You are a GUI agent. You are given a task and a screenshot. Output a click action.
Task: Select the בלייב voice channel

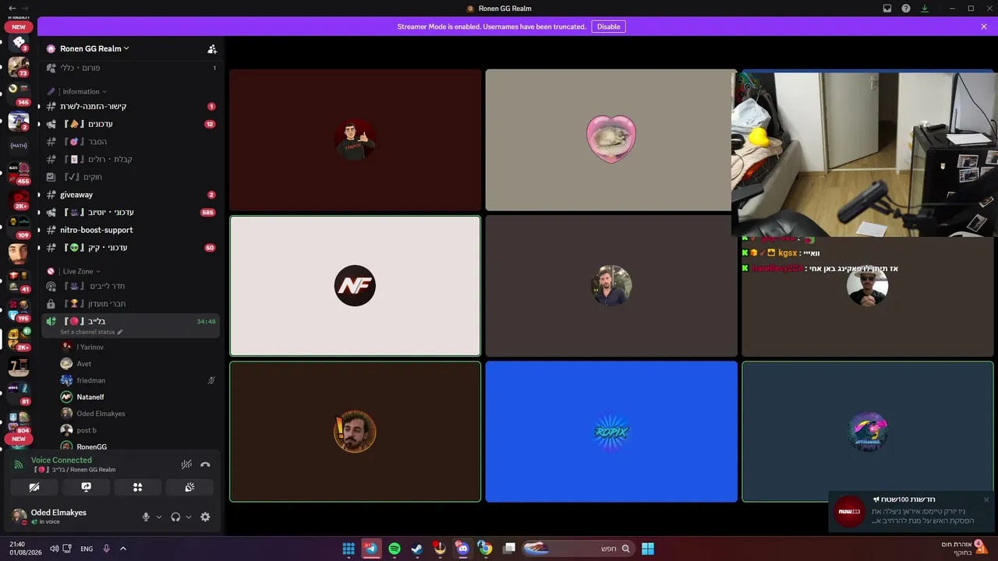130,321
